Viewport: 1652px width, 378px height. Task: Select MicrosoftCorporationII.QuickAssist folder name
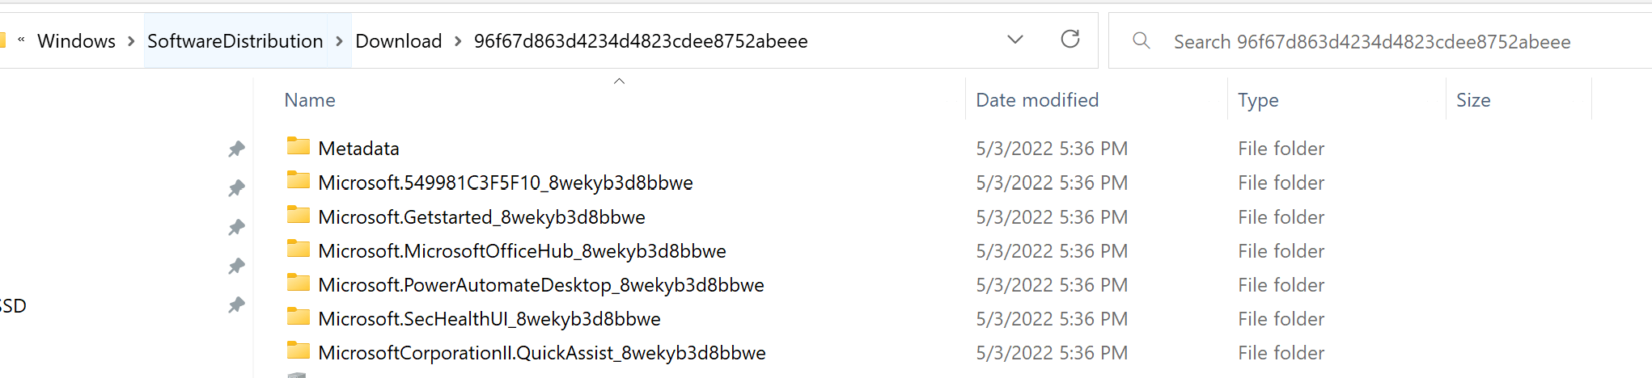point(542,353)
